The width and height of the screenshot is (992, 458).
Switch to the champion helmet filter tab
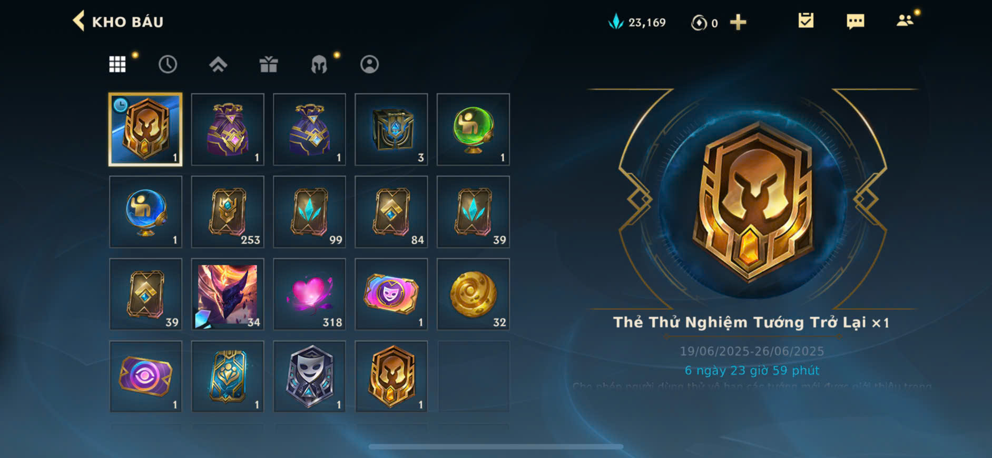319,64
